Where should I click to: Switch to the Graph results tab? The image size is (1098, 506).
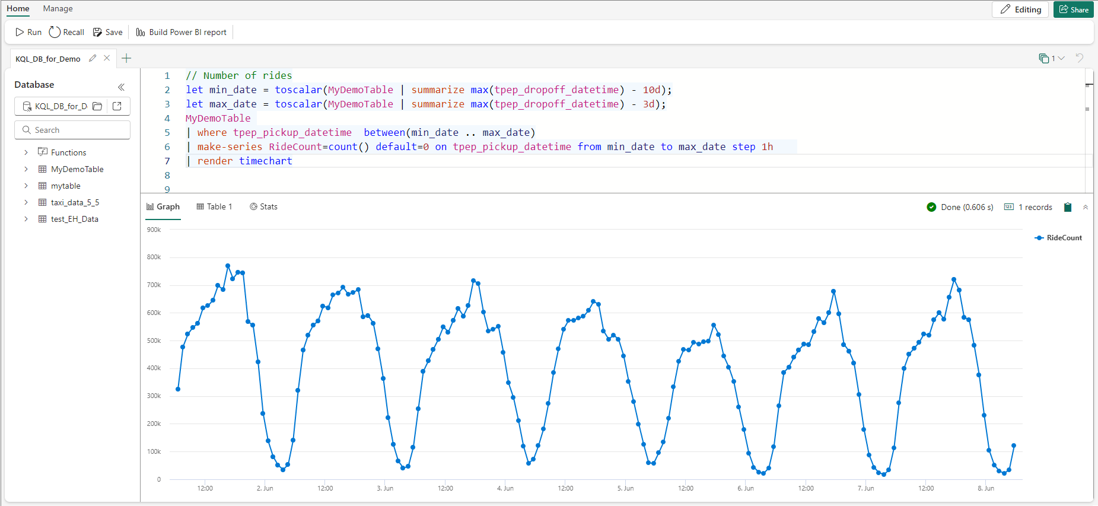[x=163, y=206]
